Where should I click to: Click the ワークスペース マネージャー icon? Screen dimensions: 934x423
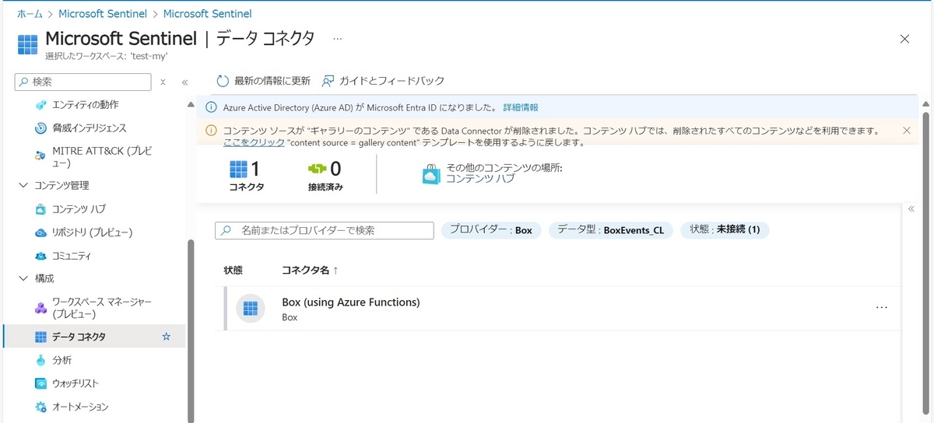click(41, 308)
